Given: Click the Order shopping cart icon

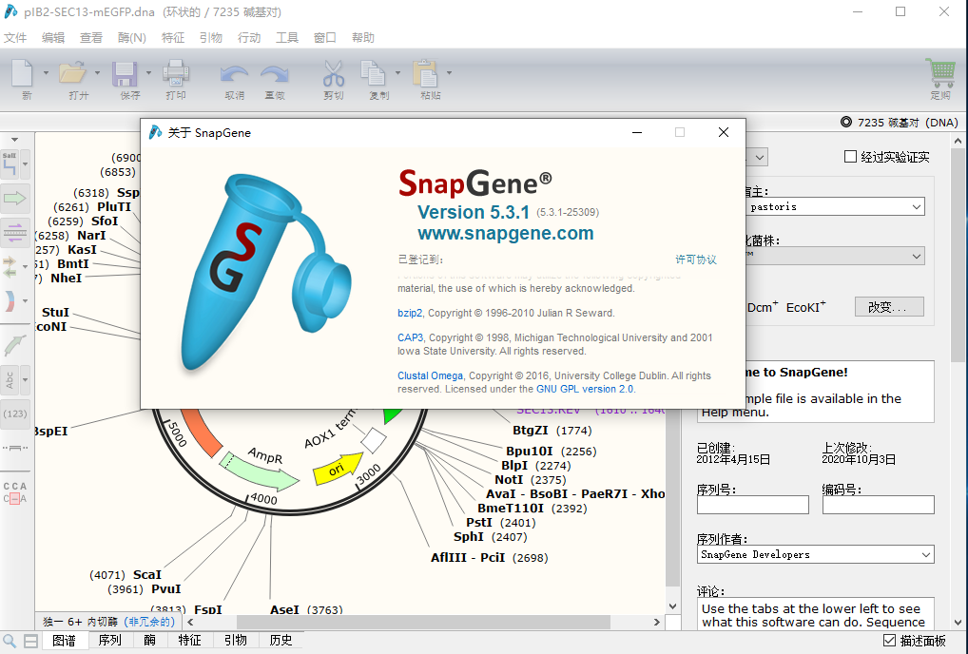Looking at the screenshot, I should point(940,73).
